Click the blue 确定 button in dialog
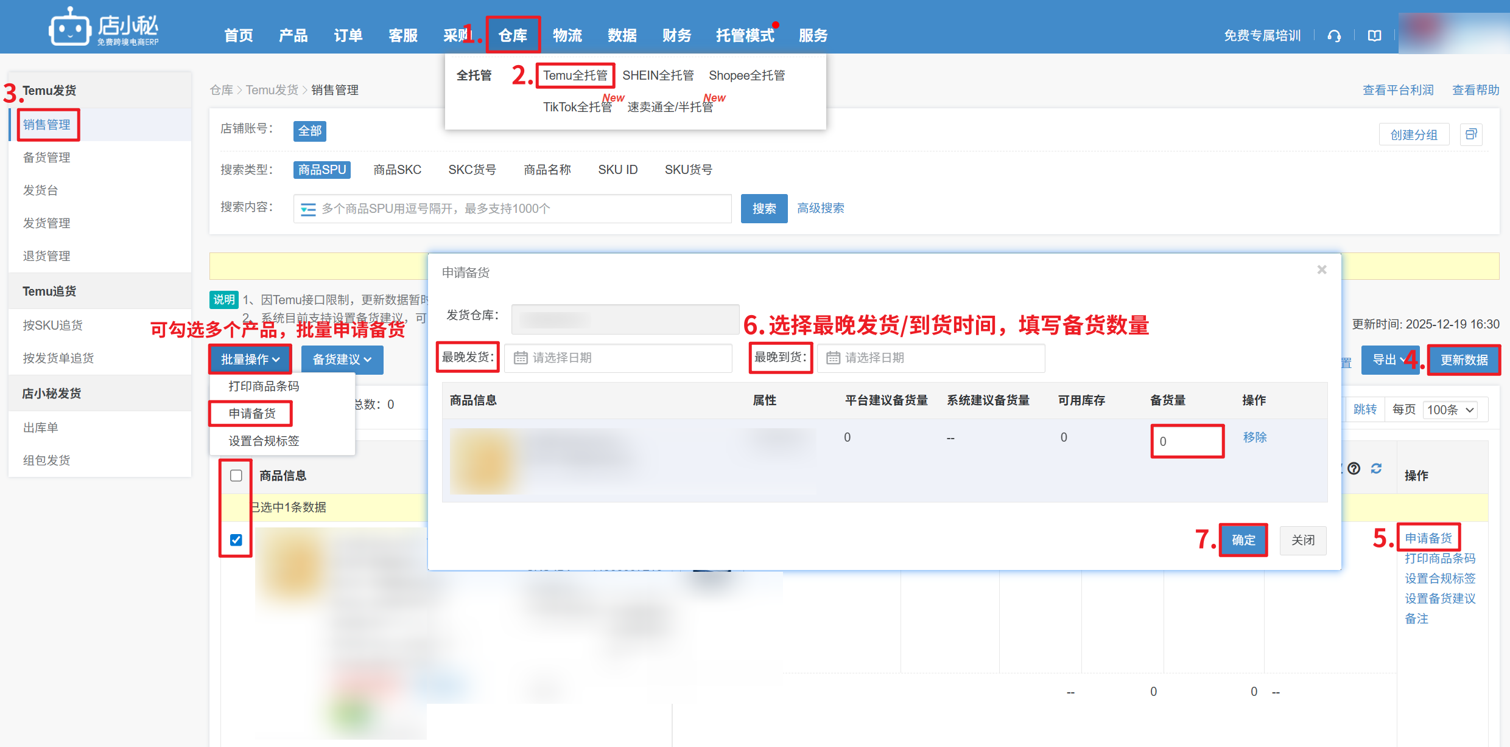Image resolution: width=1510 pixels, height=747 pixels. point(1243,540)
